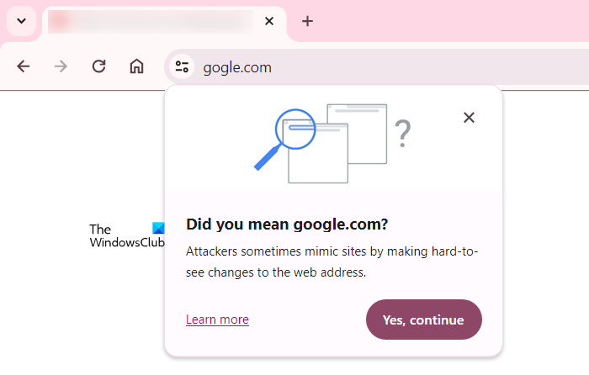This screenshot has height=375, width=589.
Task: Click the attackers warning description text
Action: pos(332,262)
